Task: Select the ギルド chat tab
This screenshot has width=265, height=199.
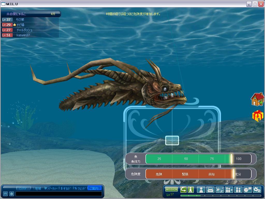Action: pyautogui.click(x=66, y=188)
